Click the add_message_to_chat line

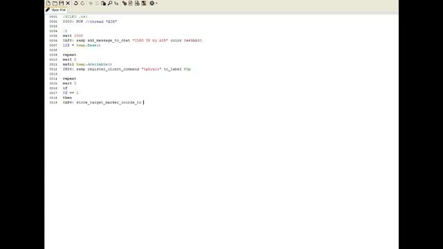132,40
